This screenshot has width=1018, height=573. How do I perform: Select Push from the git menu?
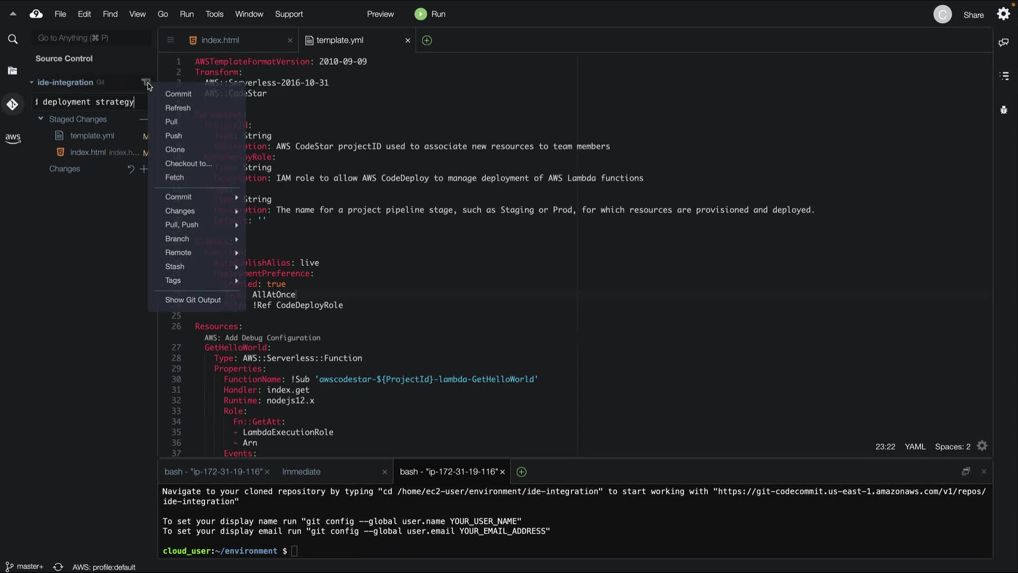pyautogui.click(x=173, y=136)
